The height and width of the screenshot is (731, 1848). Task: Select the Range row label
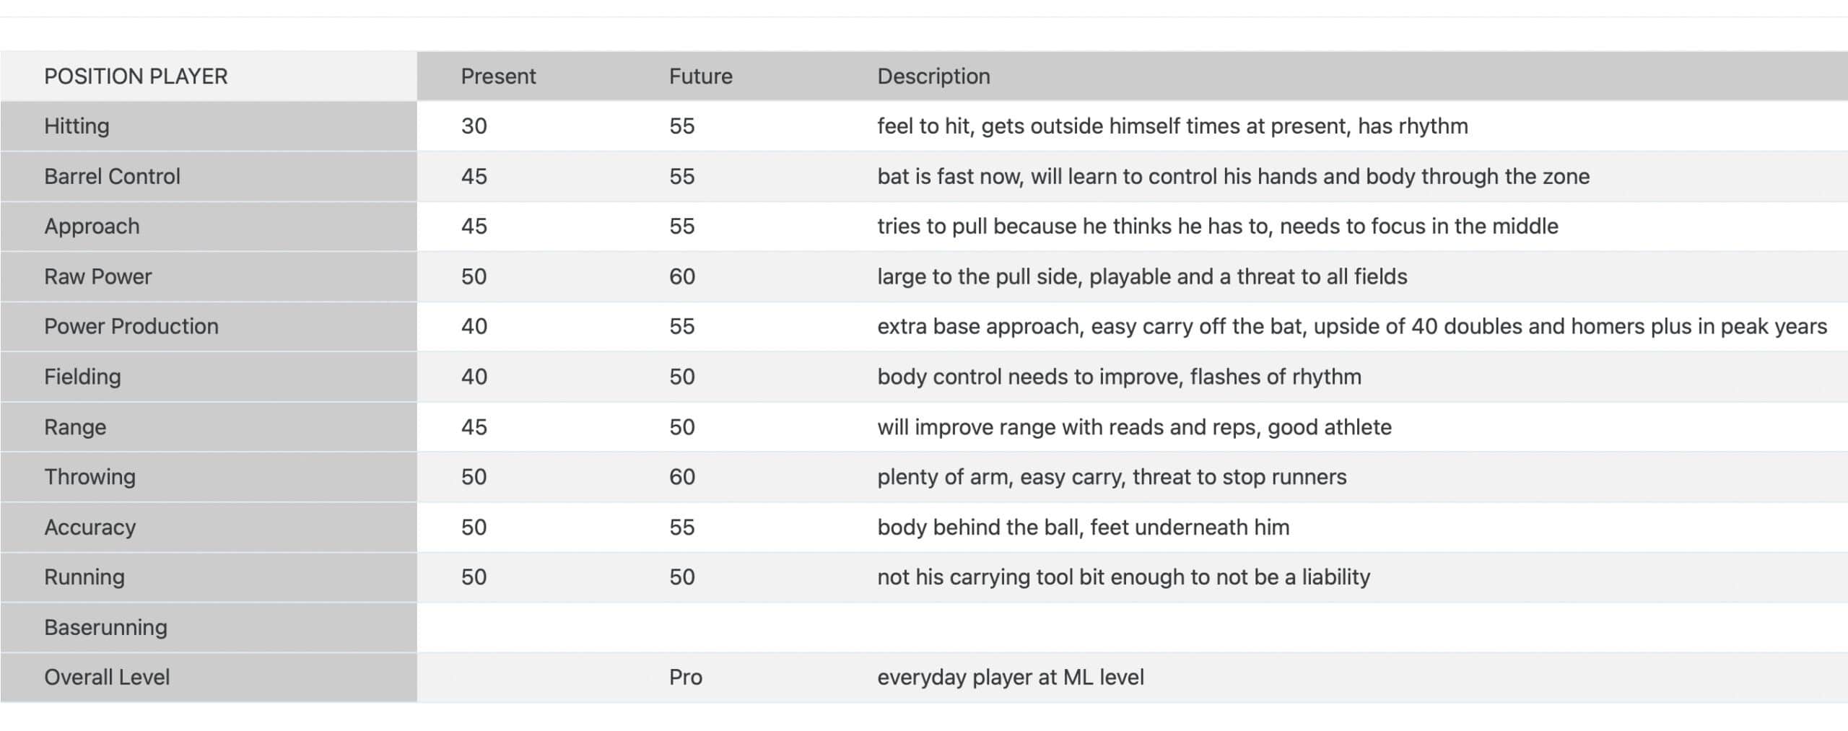75,427
